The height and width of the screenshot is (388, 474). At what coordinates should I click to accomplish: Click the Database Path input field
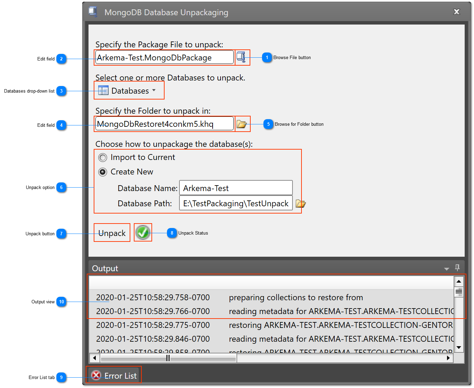[x=236, y=203]
